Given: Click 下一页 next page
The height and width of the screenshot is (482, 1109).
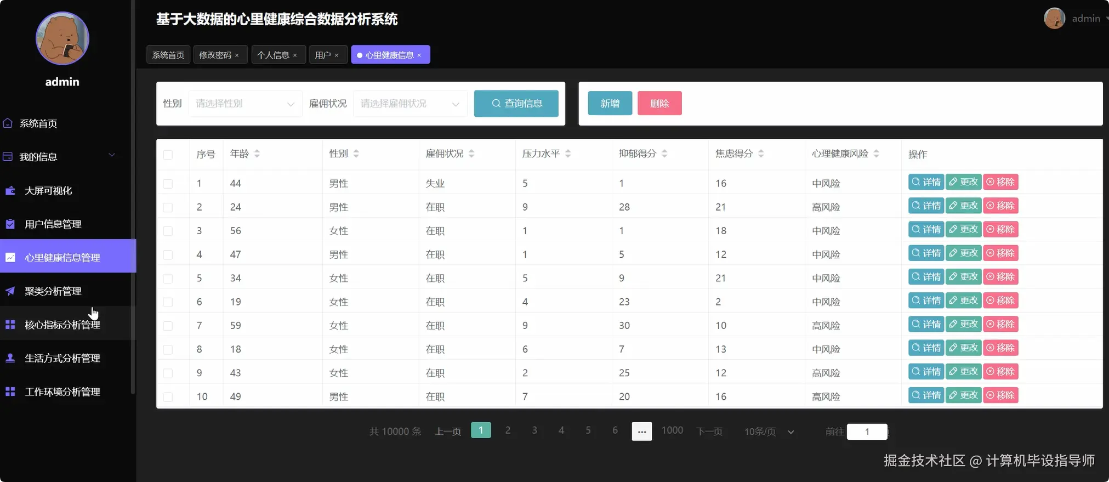Looking at the screenshot, I should pos(709,432).
